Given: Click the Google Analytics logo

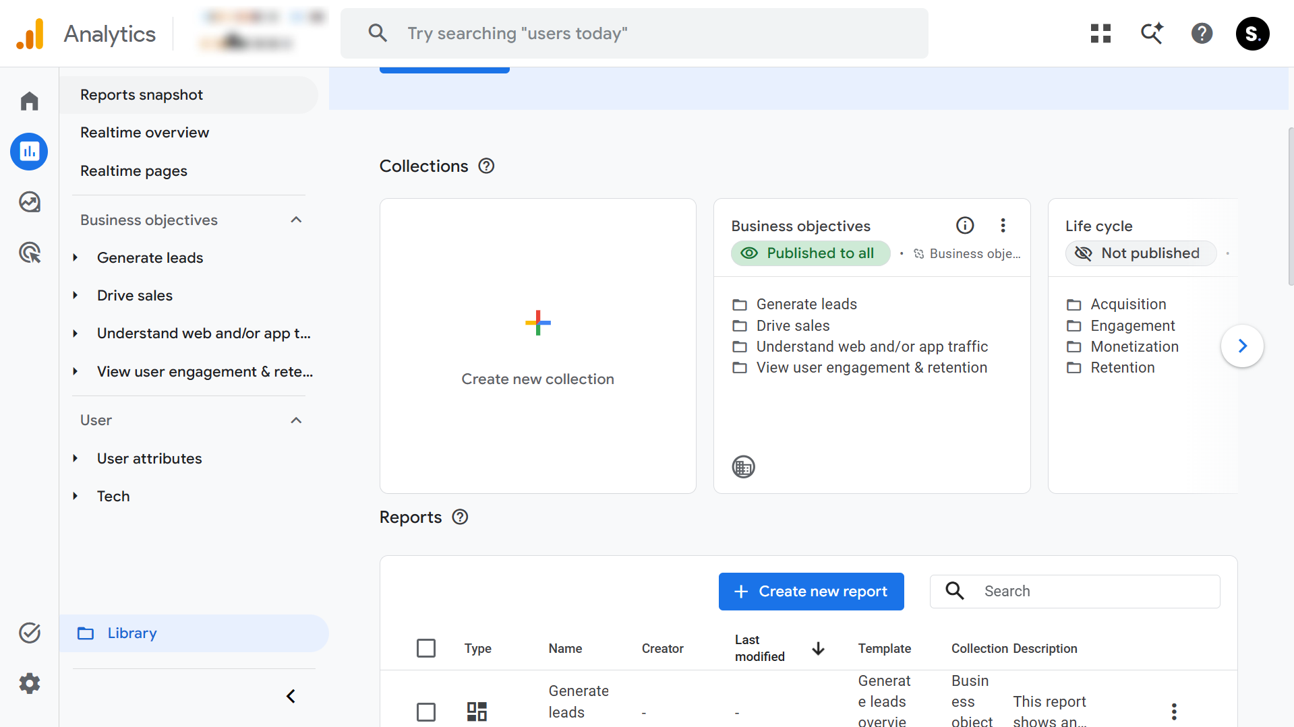Looking at the screenshot, I should pyautogui.click(x=30, y=34).
